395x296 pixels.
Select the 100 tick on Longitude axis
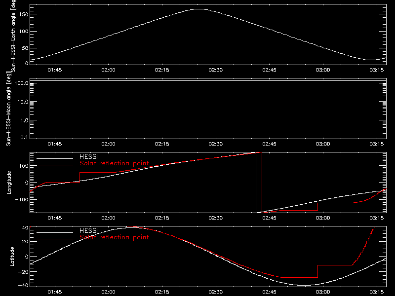pos(24,166)
